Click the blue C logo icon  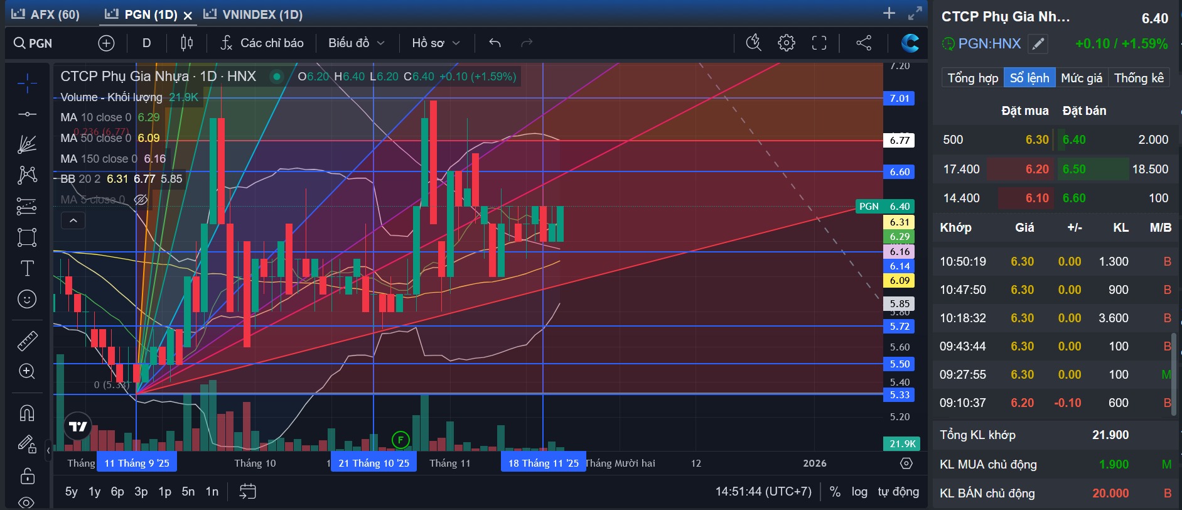(x=910, y=43)
